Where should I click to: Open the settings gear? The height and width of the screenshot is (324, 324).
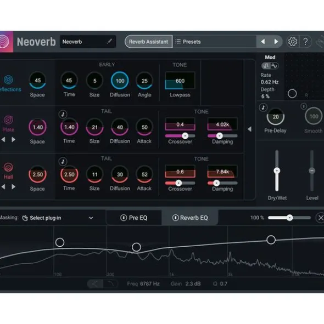(x=292, y=42)
